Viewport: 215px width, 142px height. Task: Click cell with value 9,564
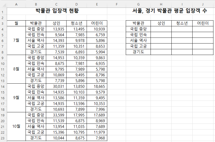pos(56,35)
